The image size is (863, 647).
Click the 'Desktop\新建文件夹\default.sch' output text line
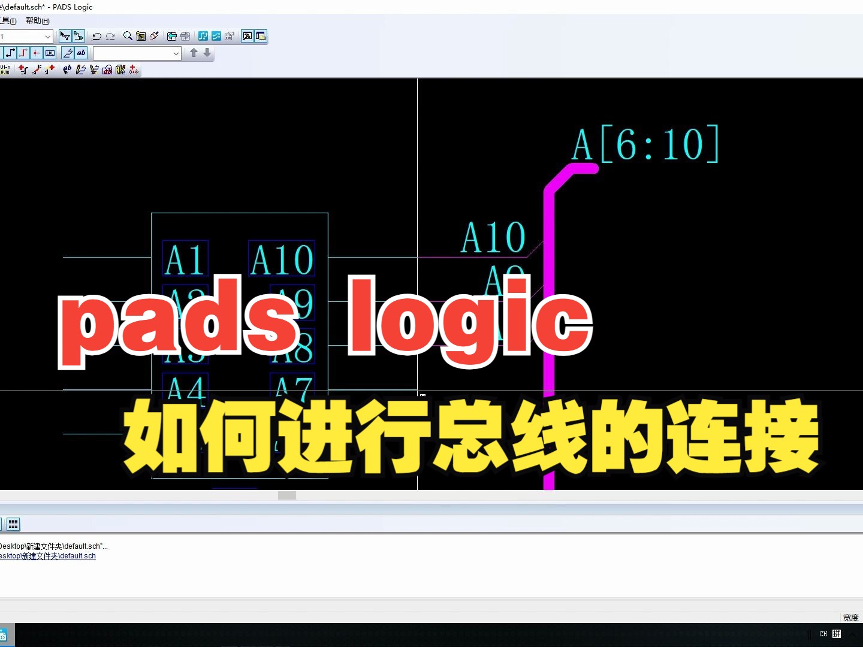click(54, 546)
